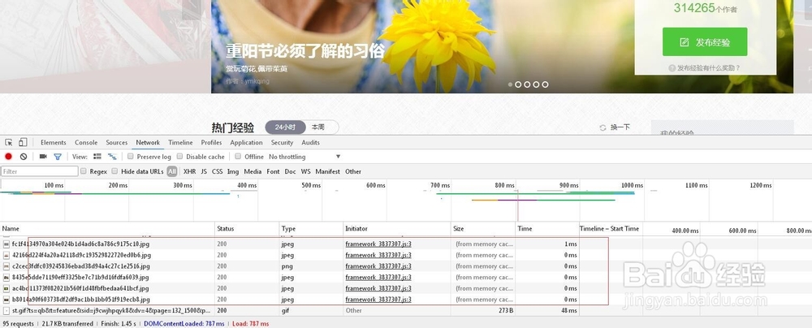Sort by the Status column header
This screenshot has height=328, width=812.
click(247, 228)
